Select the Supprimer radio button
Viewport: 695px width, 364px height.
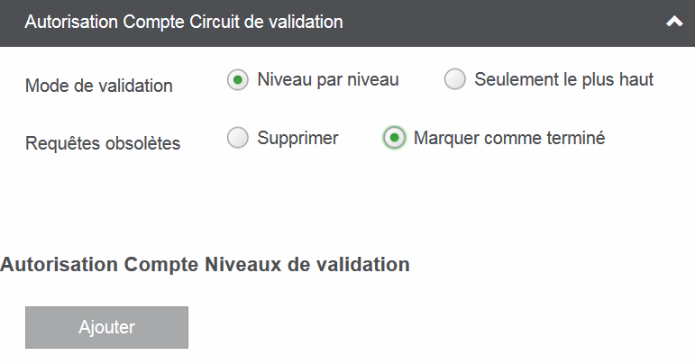237,139
